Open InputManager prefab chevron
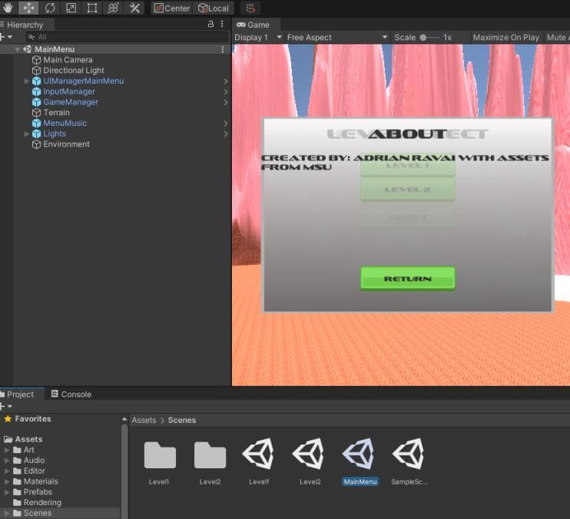The width and height of the screenshot is (570, 519). (x=225, y=91)
